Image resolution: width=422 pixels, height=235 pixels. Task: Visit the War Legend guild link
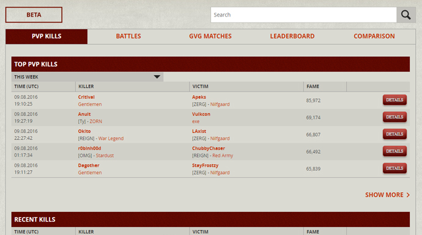(111, 139)
